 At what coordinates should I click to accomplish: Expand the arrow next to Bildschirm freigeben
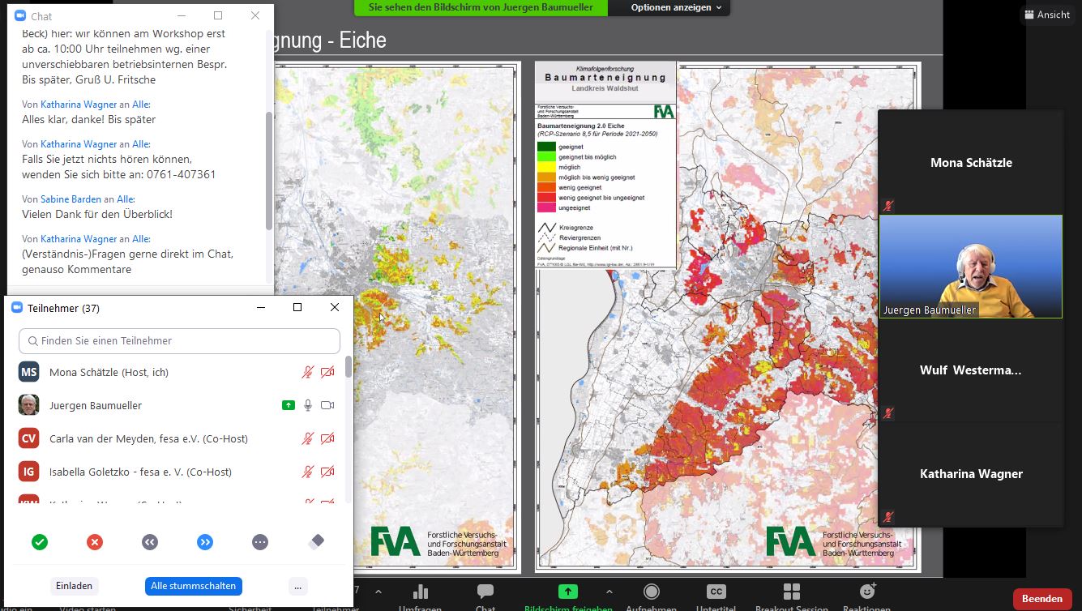(x=609, y=592)
